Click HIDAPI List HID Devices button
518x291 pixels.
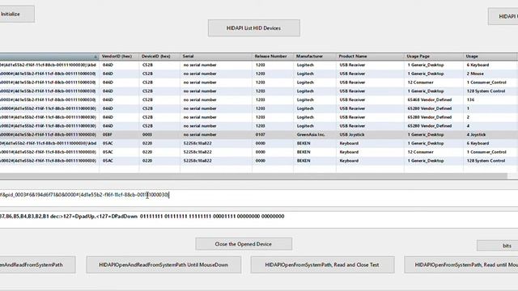click(x=253, y=28)
